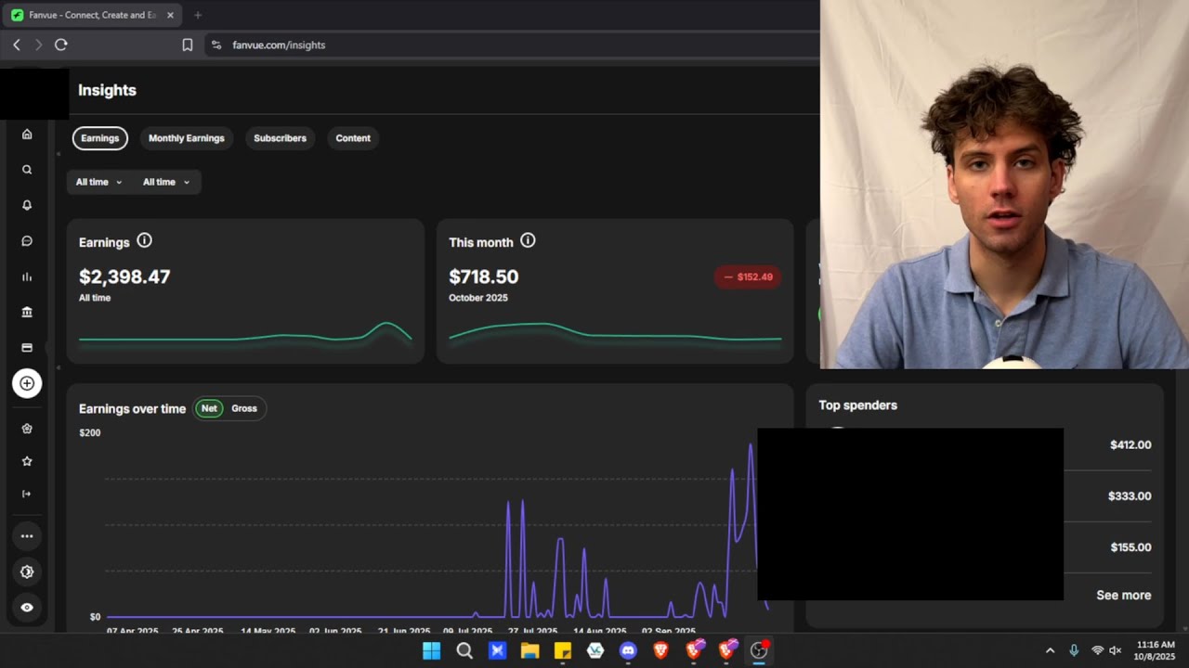Screen dimensions: 1189x668
Task: Click the $2,398.47 earnings amount
Action: [124, 276]
